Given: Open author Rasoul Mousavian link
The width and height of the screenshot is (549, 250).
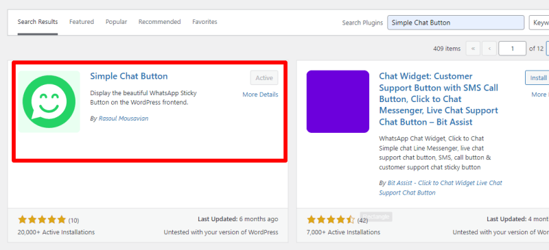Looking at the screenshot, I should coord(124,118).
